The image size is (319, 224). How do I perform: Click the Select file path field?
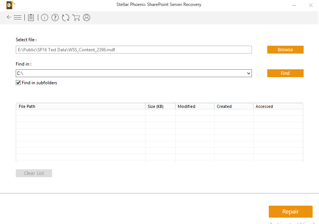coord(133,50)
